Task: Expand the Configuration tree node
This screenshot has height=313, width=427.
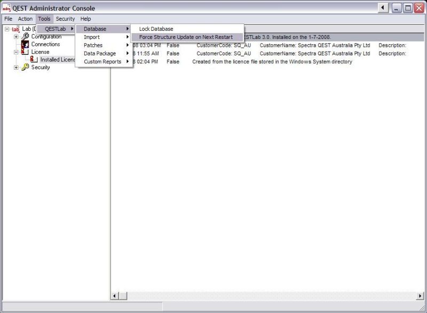Action: coord(16,37)
